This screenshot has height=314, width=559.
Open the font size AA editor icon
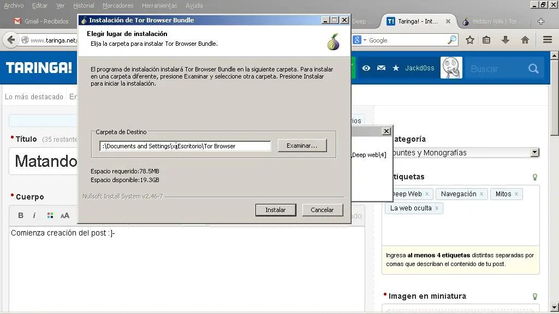pyautogui.click(x=65, y=215)
